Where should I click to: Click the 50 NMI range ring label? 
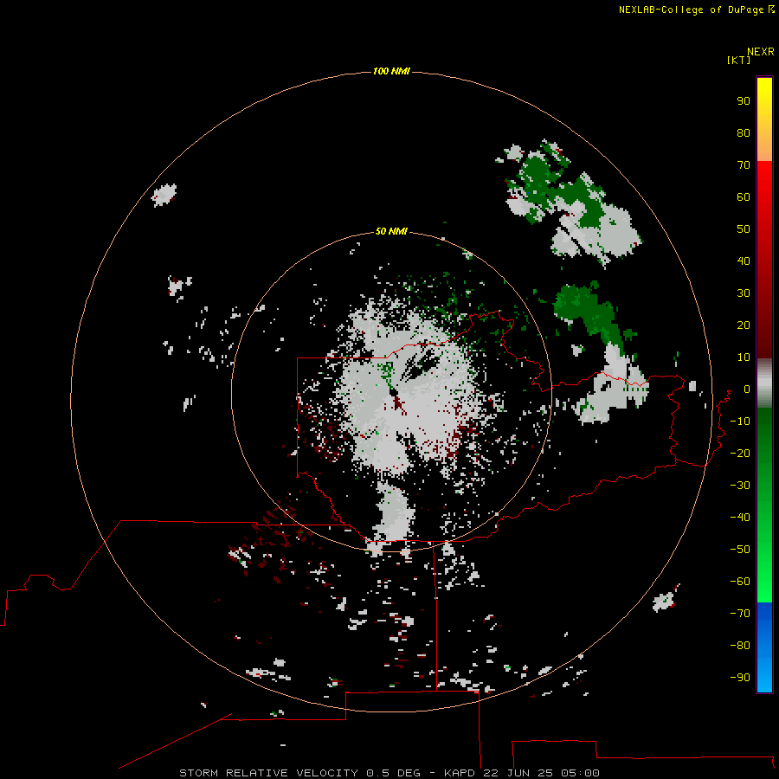tap(391, 231)
